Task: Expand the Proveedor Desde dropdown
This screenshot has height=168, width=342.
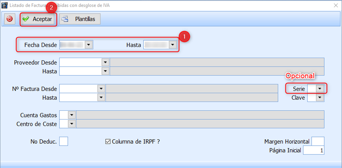Action: pos(105,62)
